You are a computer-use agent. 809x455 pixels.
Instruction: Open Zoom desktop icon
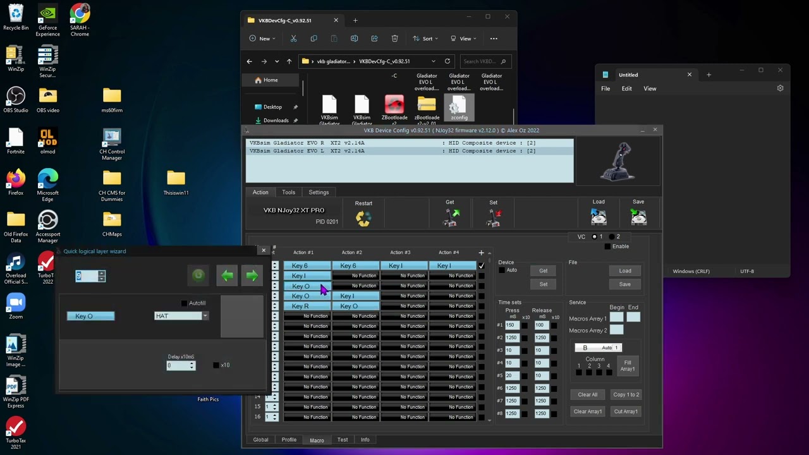[16, 306]
